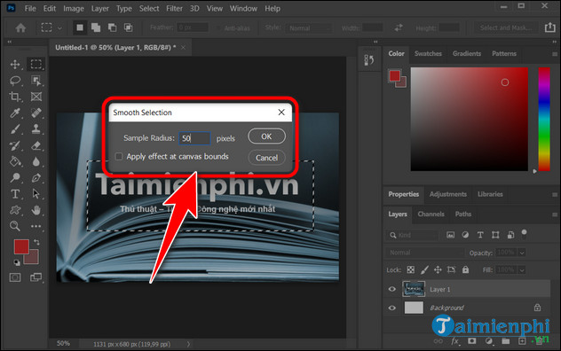The image size is (561, 351).
Task: Confirm with OK in Smooth Selection
Action: coord(266,136)
